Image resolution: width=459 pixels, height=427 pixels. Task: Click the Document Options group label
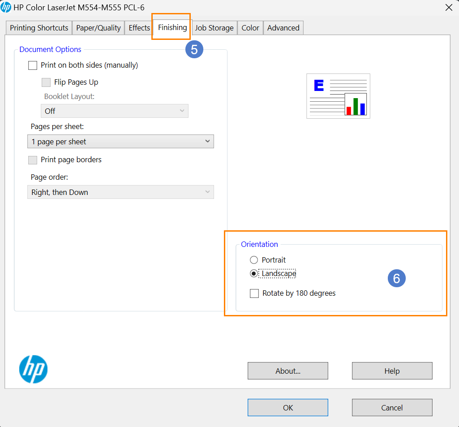point(50,49)
